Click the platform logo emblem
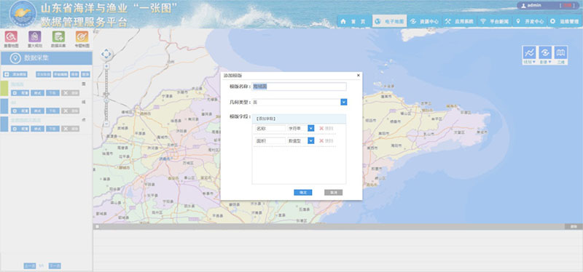The width and height of the screenshot is (583, 272). (x=23, y=14)
